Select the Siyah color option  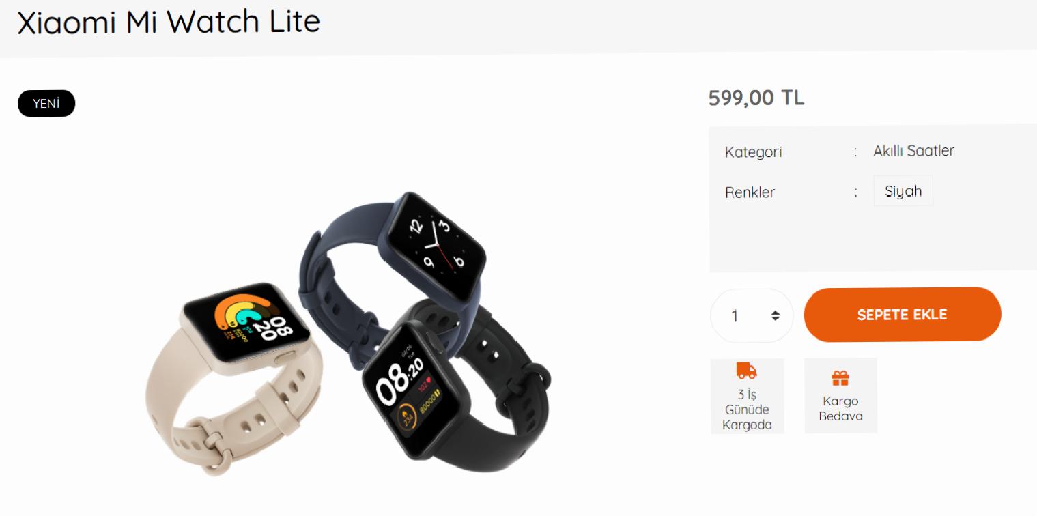(903, 191)
